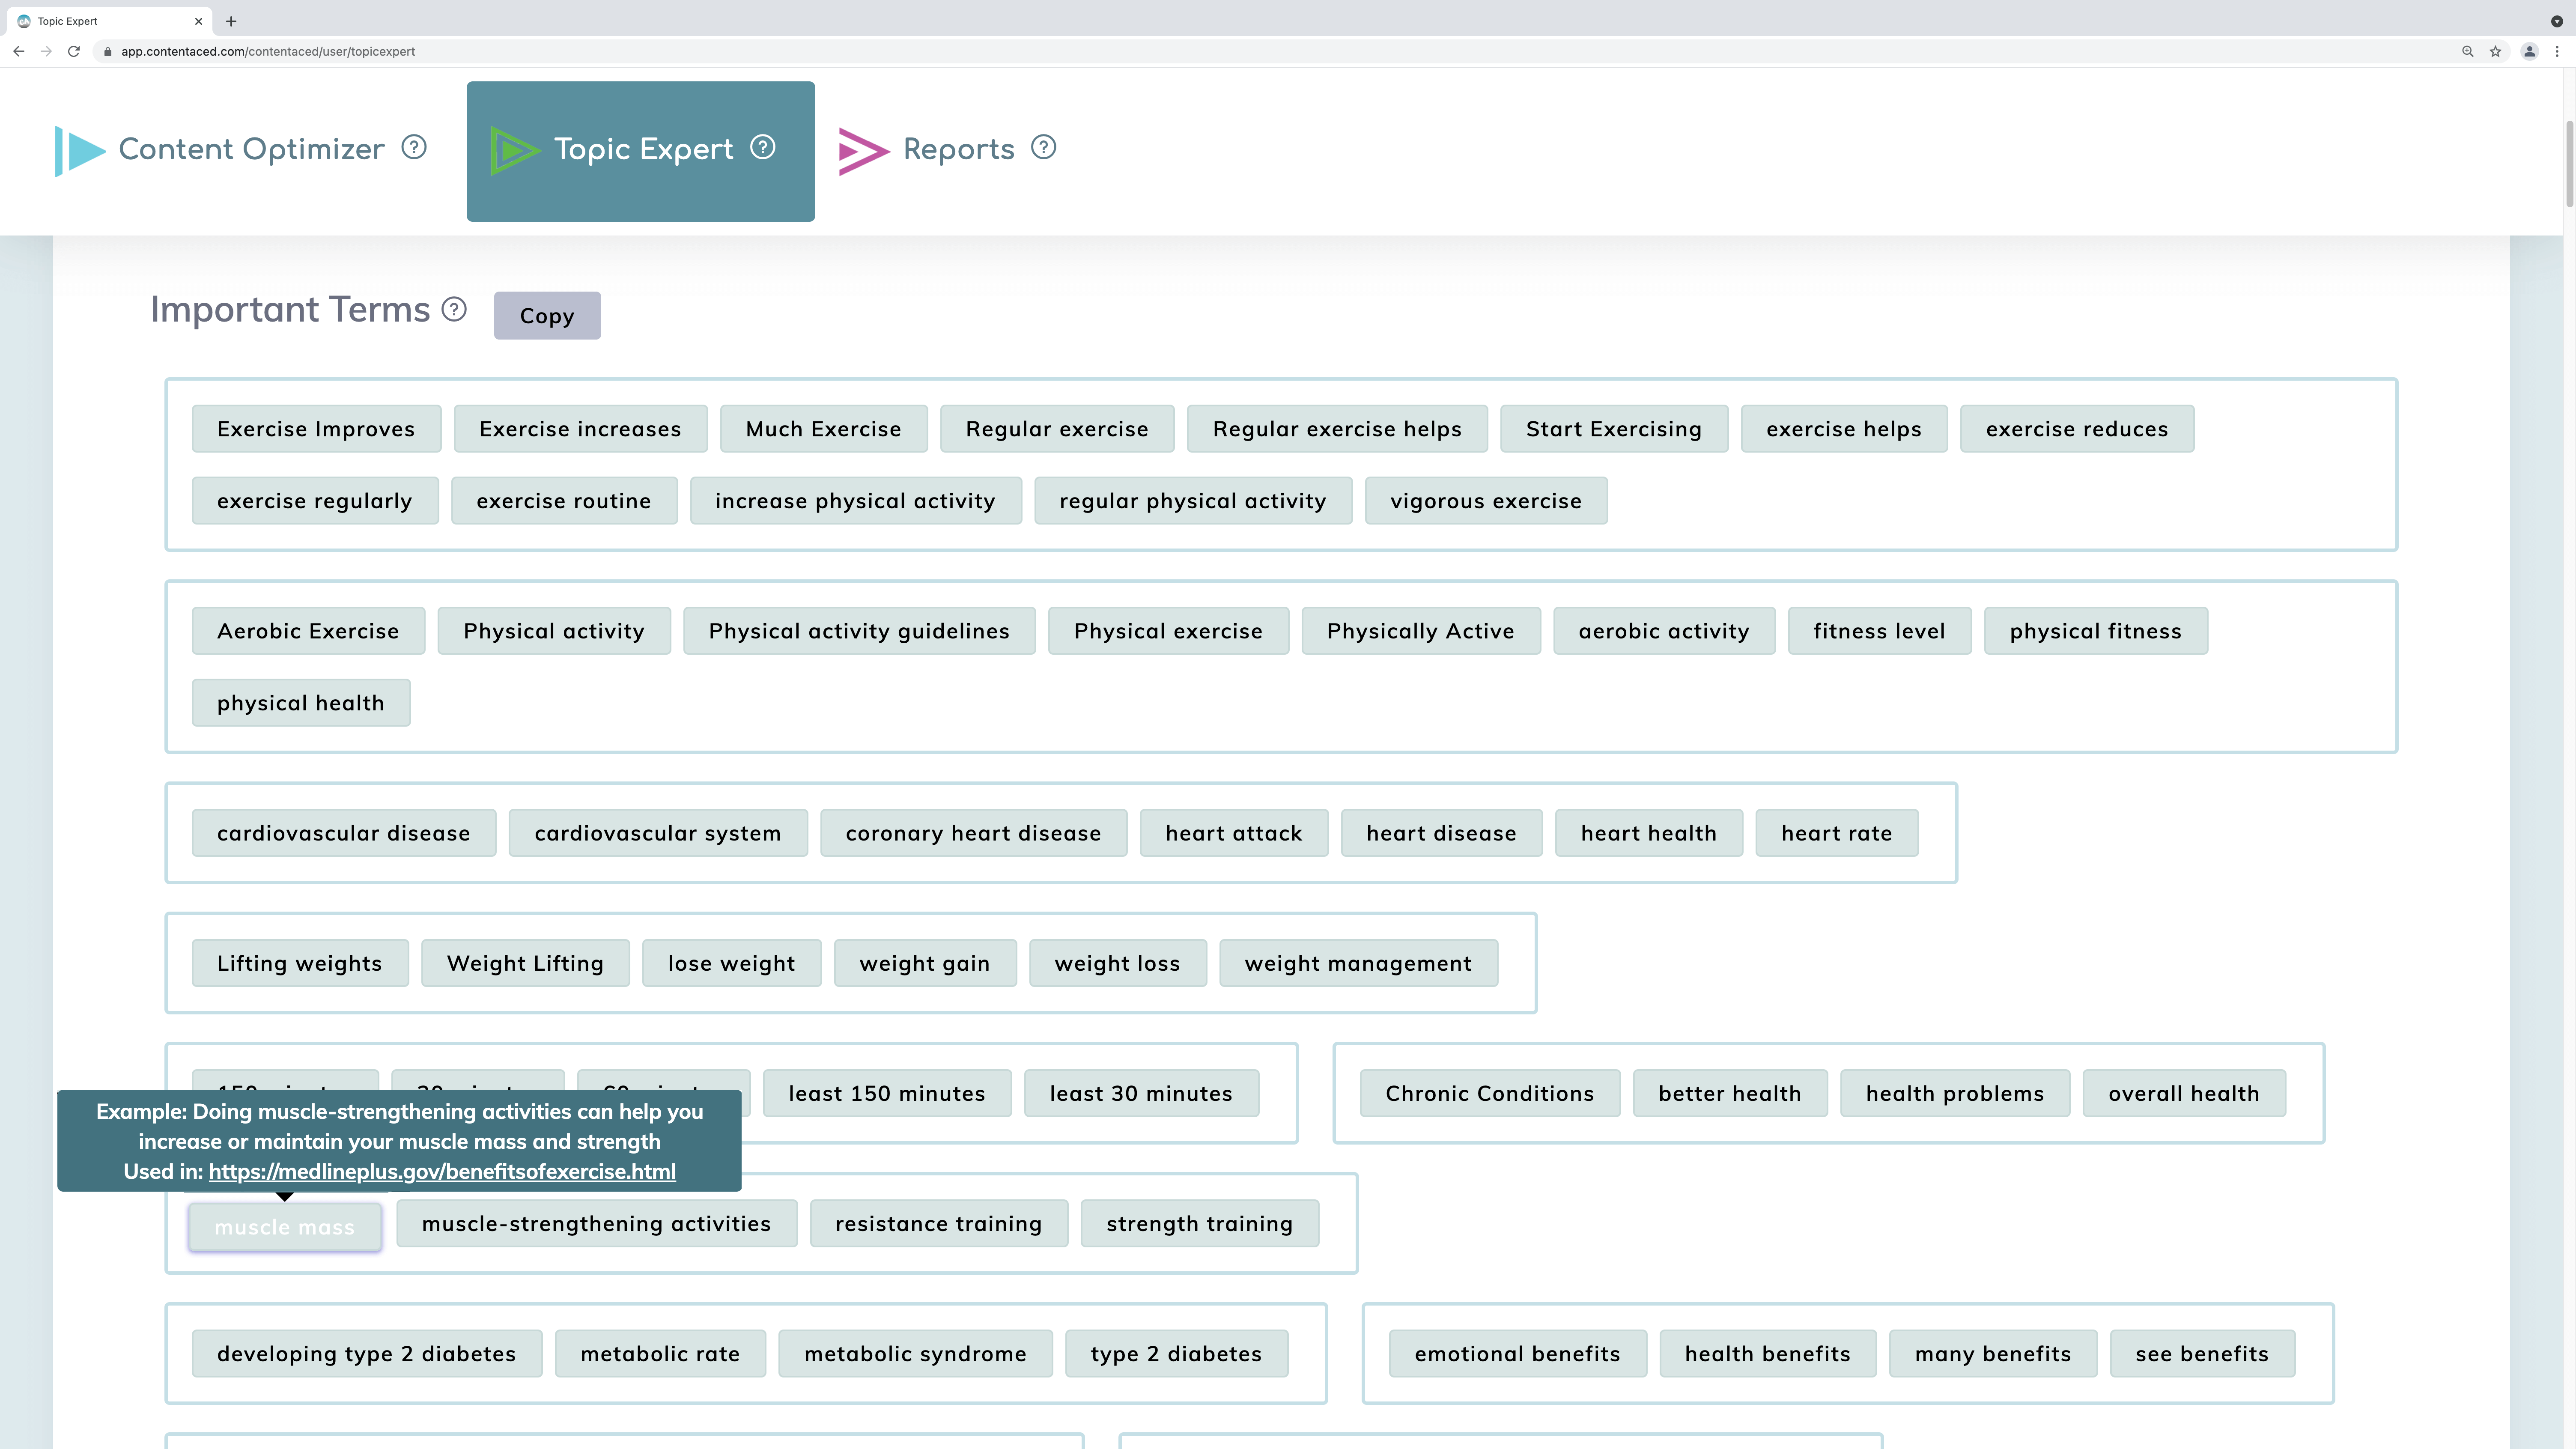Click the 'Regular exercise' term chip
The width and height of the screenshot is (2576, 1449).
(x=1057, y=429)
